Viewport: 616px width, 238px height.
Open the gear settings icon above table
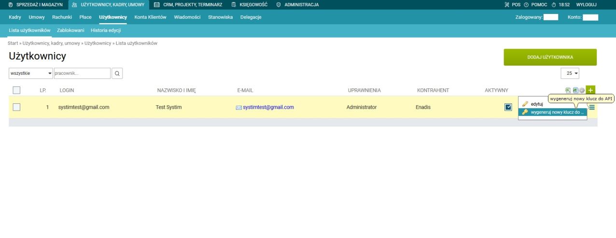click(582, 90)
